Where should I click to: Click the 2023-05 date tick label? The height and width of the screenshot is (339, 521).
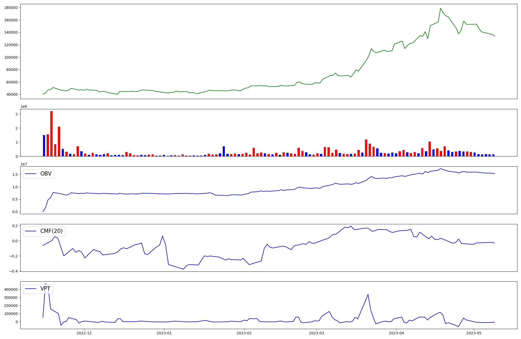474,333
